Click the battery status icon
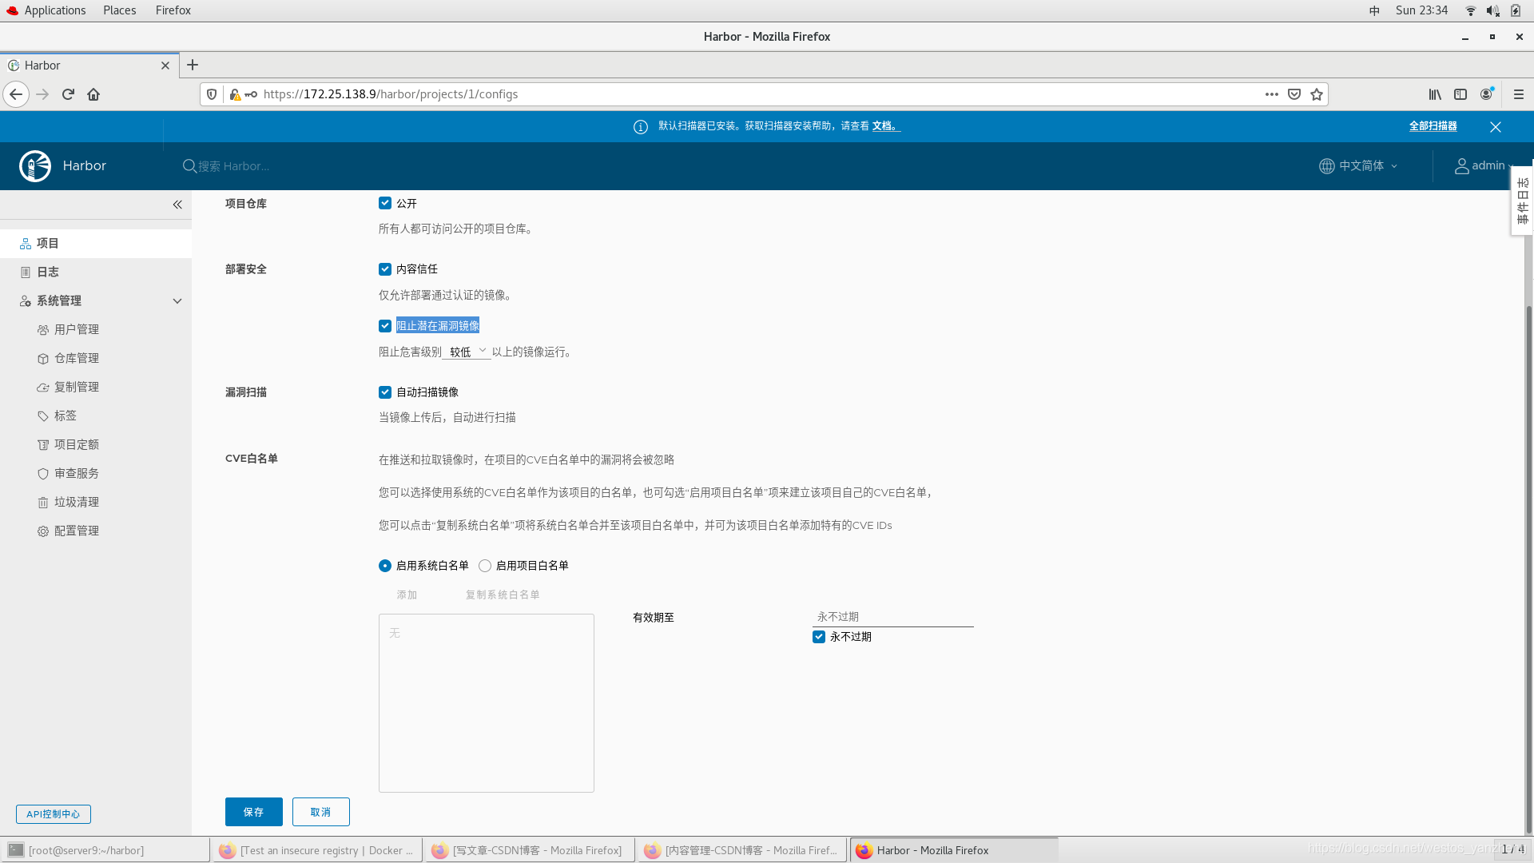The height and width of the screenshot is (863, 1534). (1516, 10)
